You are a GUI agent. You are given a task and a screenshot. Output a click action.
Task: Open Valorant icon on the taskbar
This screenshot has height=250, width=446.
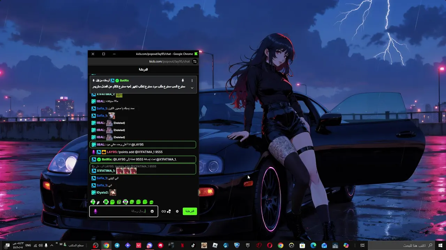139,245
